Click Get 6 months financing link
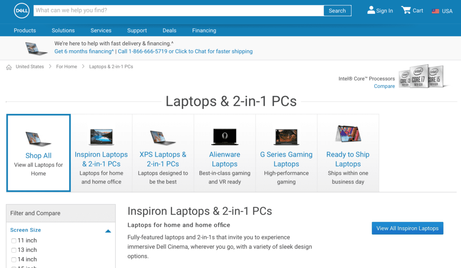 (84, 51)
